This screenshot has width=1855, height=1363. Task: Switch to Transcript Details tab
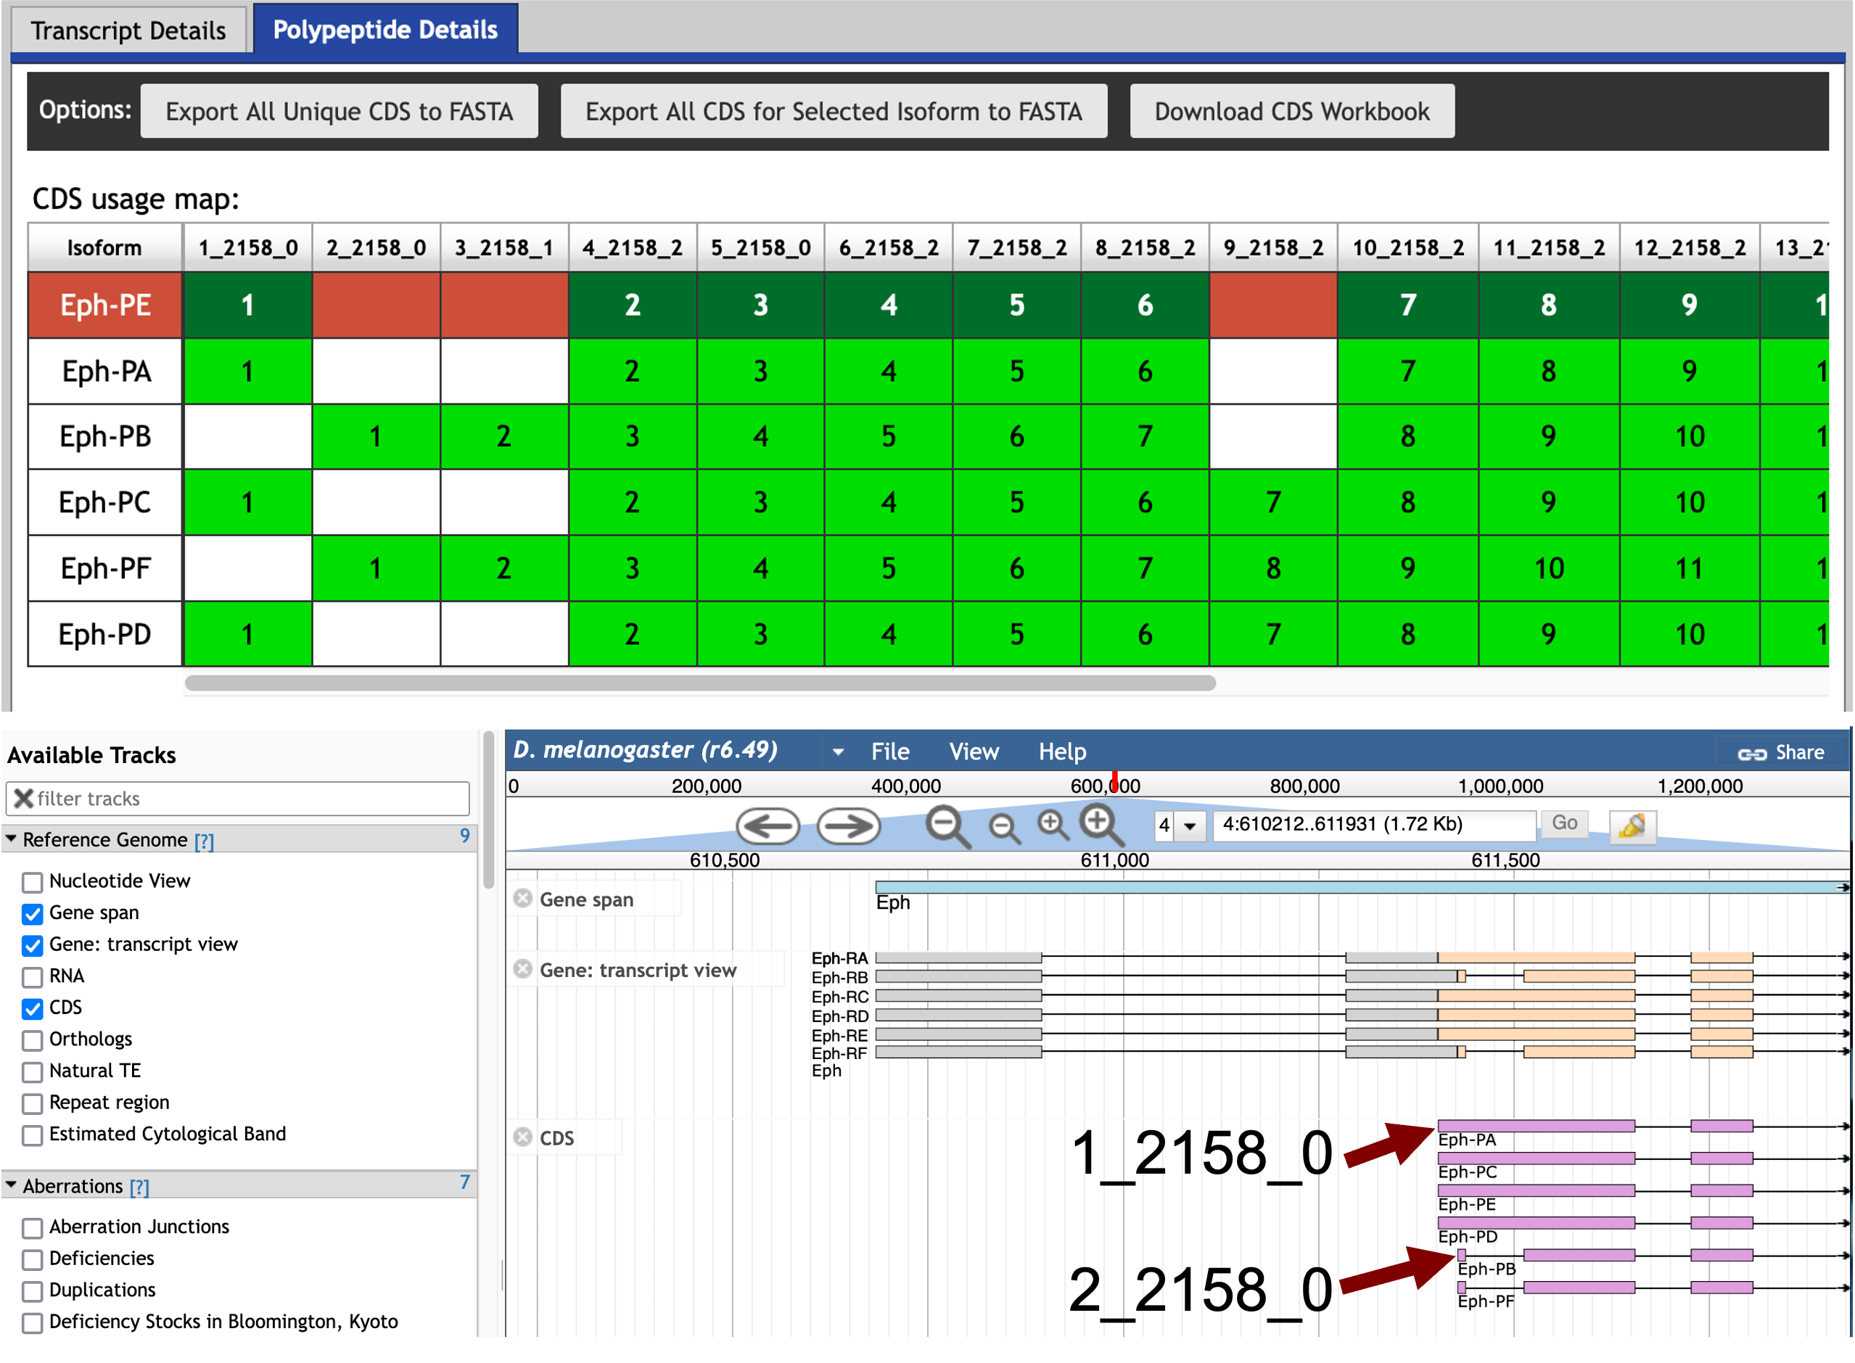(128, 30)
